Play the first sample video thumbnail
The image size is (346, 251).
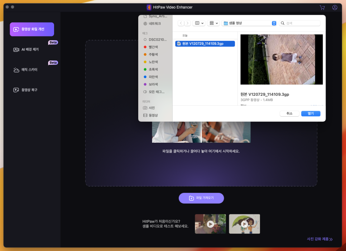click(210, 224)
